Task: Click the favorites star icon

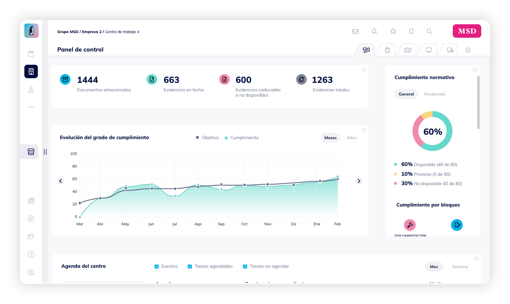Action: click(393, 31)
